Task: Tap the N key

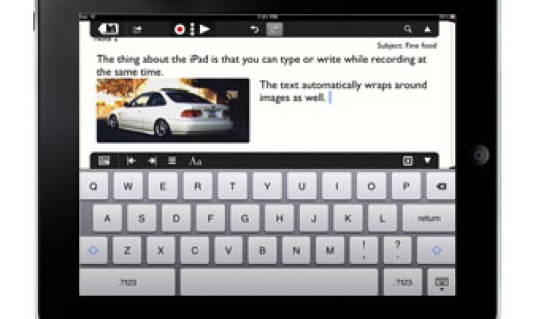Action: point(296,251)
